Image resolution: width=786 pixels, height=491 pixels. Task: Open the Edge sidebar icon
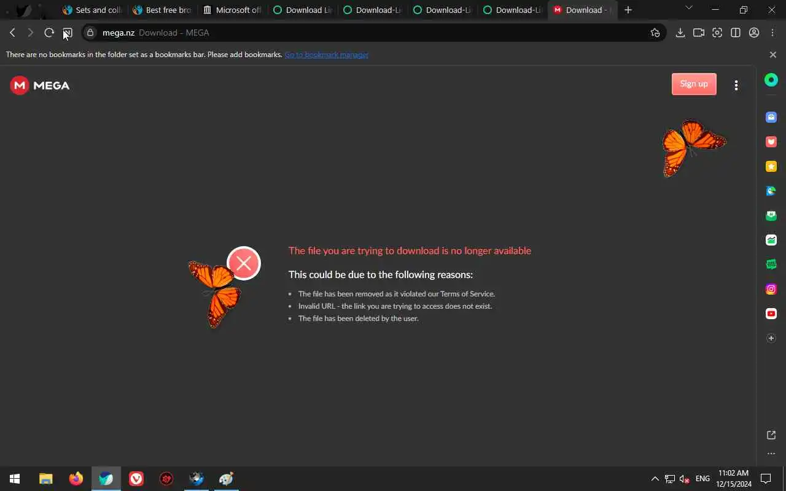pos(771,191)
